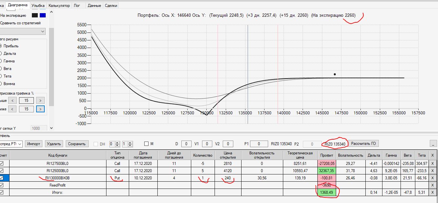
Task: Click the profit cell showing 32367,35
Action: 327,171
